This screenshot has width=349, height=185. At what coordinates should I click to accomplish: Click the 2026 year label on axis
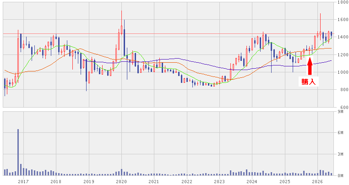coord(317,181)
